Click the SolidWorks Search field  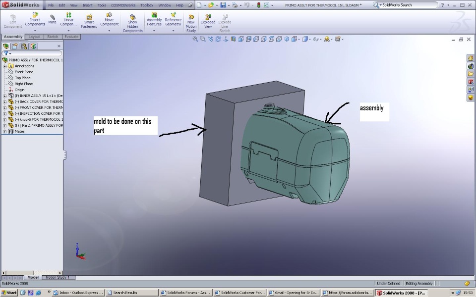coord(406,5)
